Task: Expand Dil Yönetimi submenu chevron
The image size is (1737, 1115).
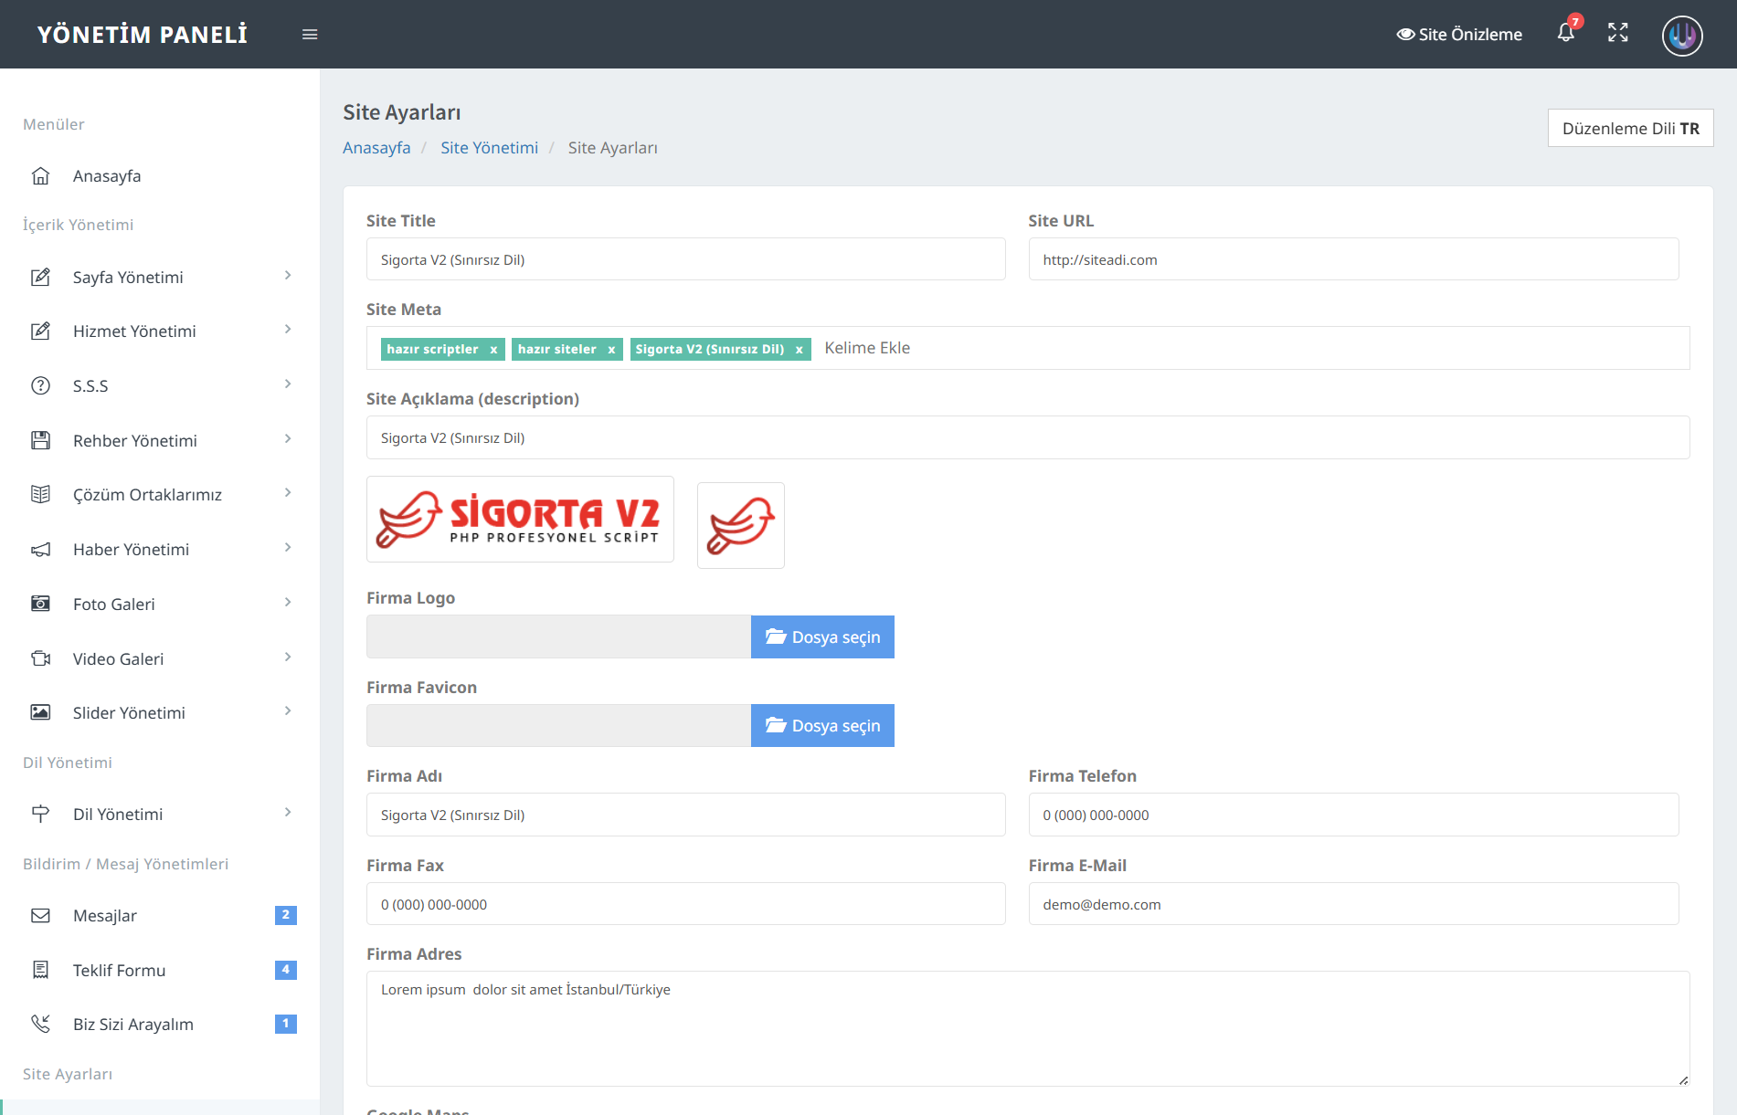Action: point(288,813)
